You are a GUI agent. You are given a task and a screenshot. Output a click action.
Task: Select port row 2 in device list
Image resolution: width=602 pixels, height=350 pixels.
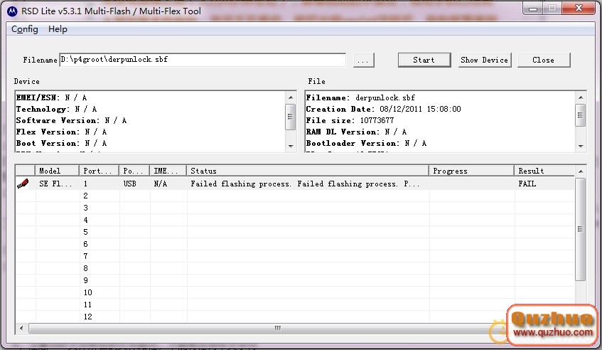pyautogui.click(x=295, y=196)
